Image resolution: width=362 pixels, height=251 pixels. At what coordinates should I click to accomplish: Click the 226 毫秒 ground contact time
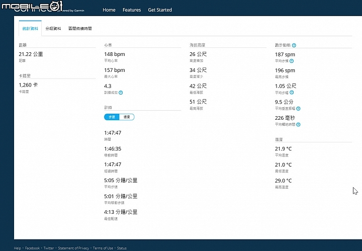[285, 118]
